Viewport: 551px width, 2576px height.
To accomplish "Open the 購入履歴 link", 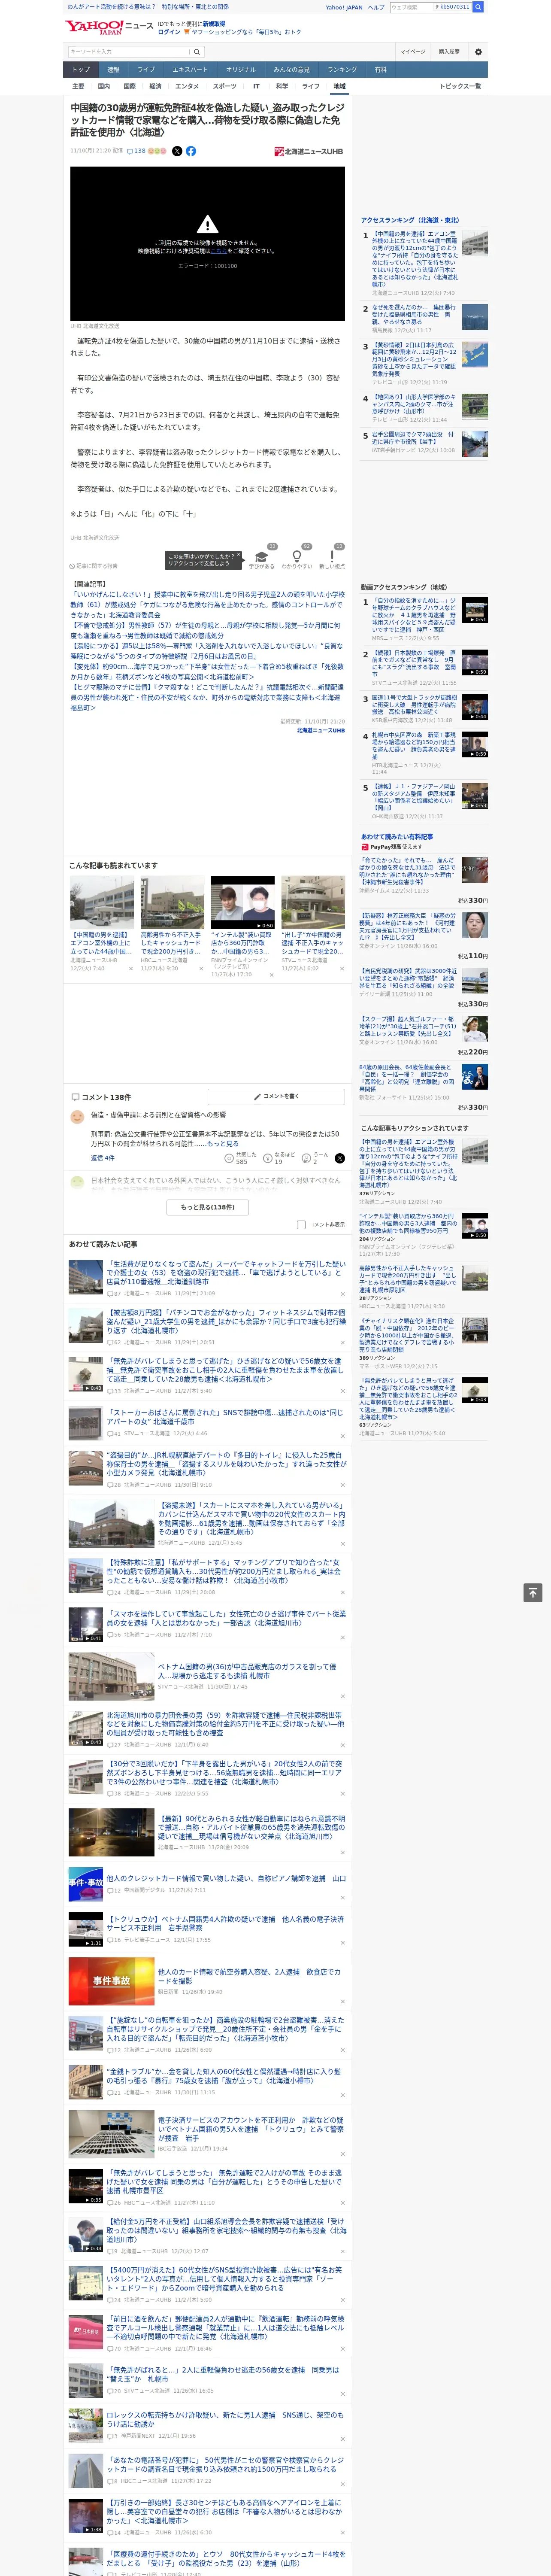I will pos(449,52).
